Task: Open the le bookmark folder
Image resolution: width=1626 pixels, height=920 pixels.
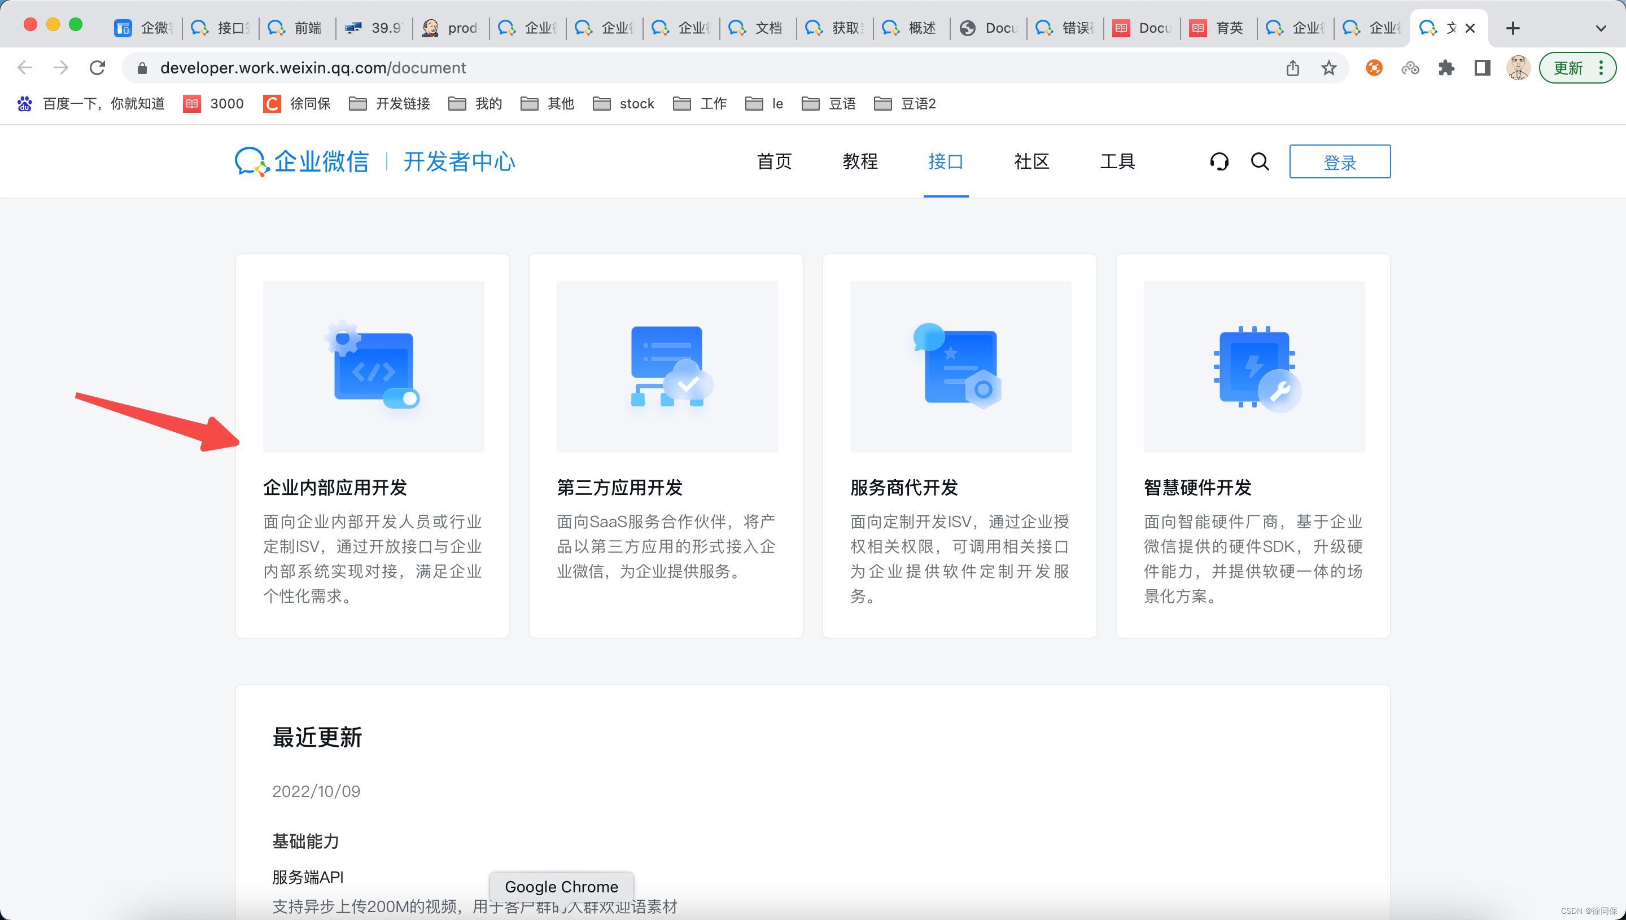Action: click(764, 104)
